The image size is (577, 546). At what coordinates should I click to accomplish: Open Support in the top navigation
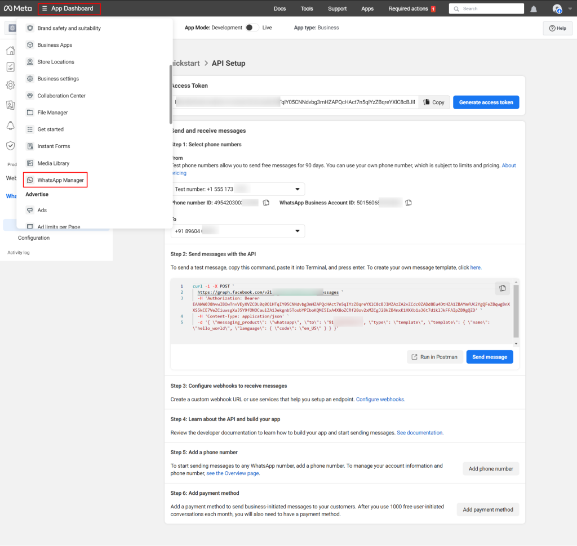point(337,8)
